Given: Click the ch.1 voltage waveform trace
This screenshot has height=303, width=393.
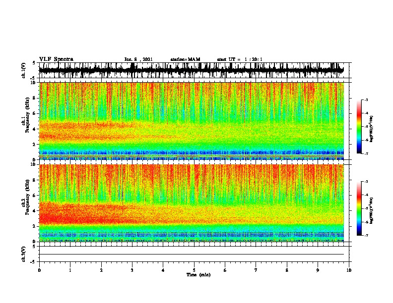Looking at the screenshot, I should (192, 70).
